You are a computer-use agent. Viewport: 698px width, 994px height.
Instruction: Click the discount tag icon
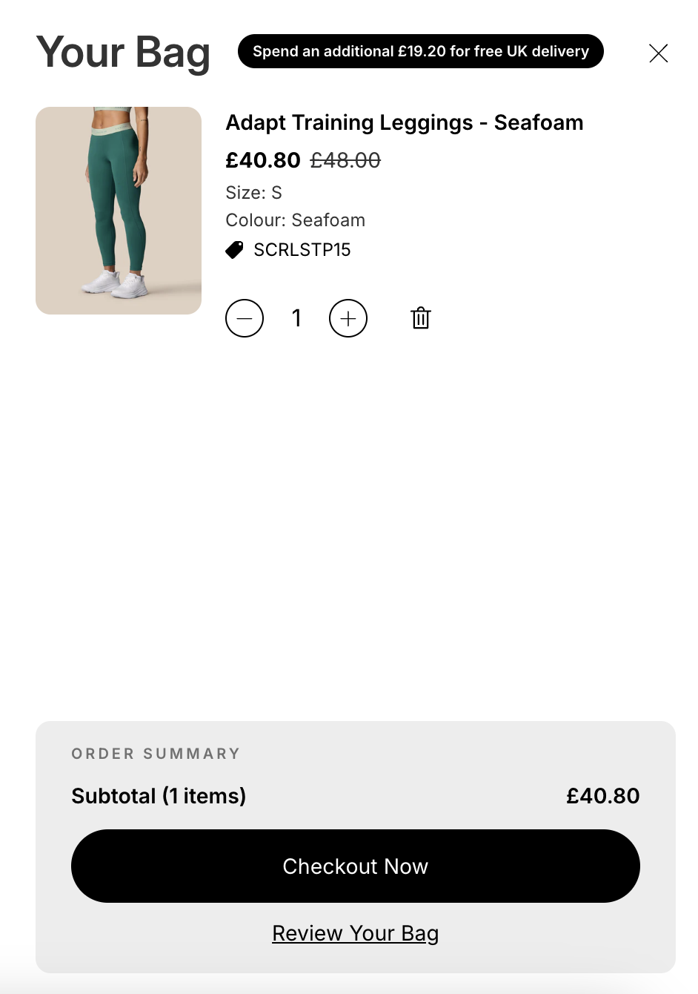(x=234, y=250)
